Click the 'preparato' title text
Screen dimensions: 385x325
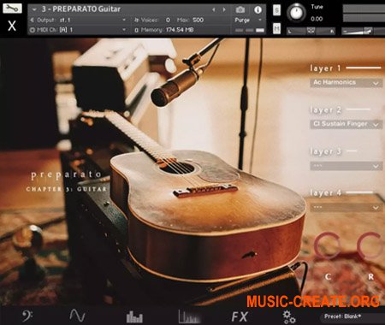click(x=67, y=174)
